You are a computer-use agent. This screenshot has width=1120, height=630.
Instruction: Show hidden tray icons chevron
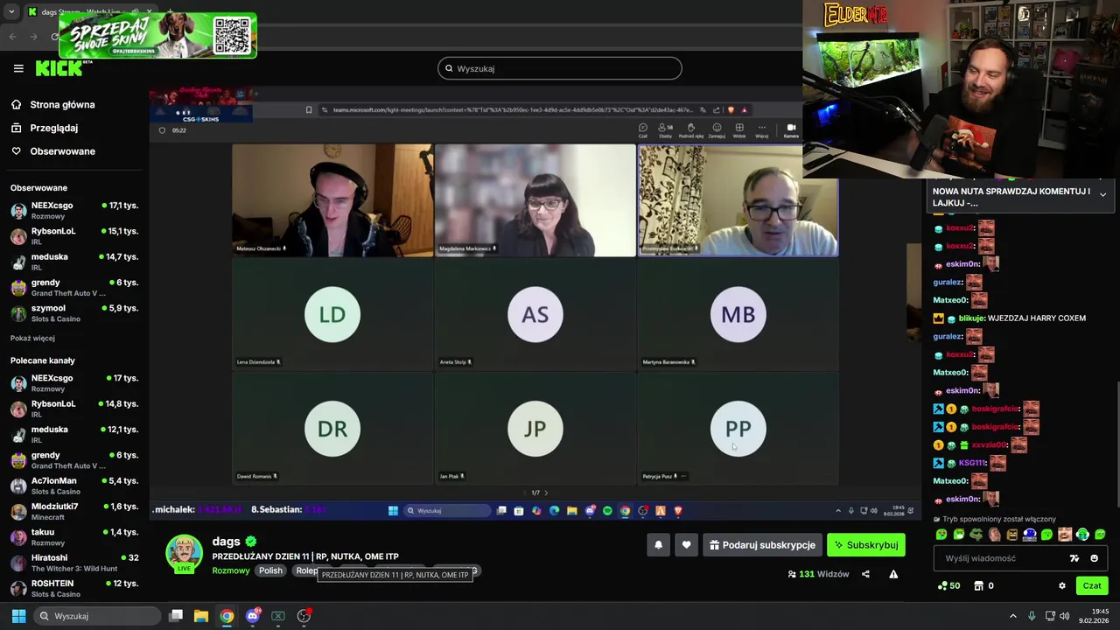(1013, 616)
